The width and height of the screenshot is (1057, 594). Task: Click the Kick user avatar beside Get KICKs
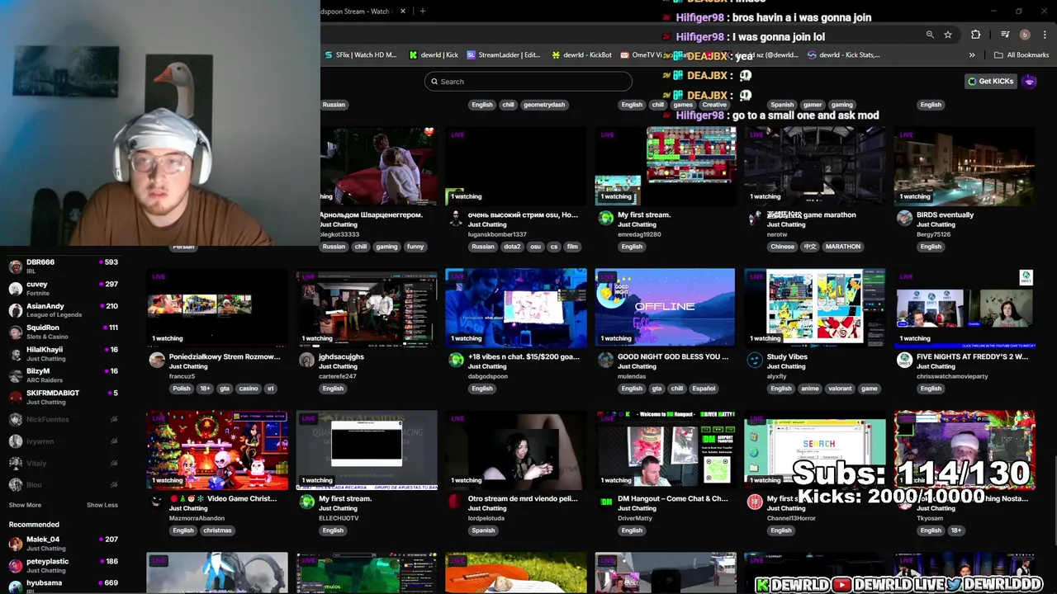coord(1029,81)
